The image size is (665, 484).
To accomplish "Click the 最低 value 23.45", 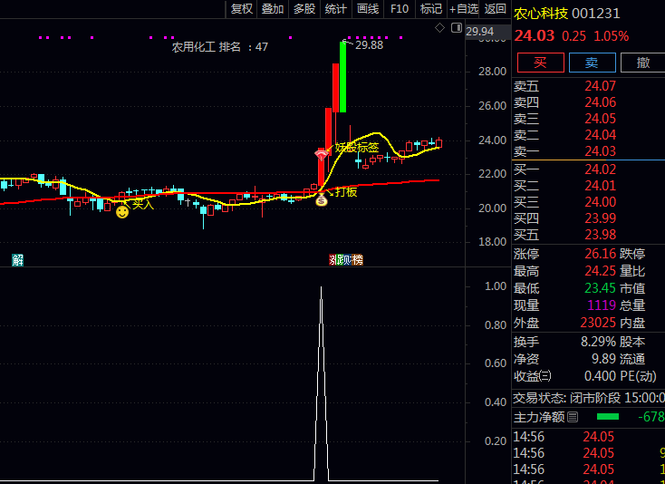I will pos(600,288).
